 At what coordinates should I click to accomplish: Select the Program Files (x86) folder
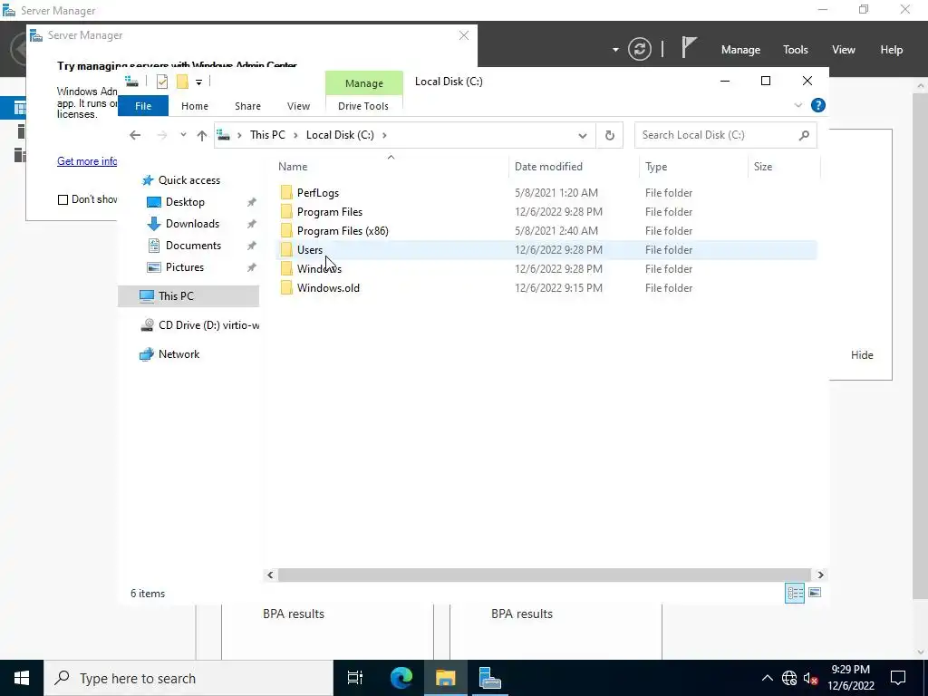coord(343,231)
